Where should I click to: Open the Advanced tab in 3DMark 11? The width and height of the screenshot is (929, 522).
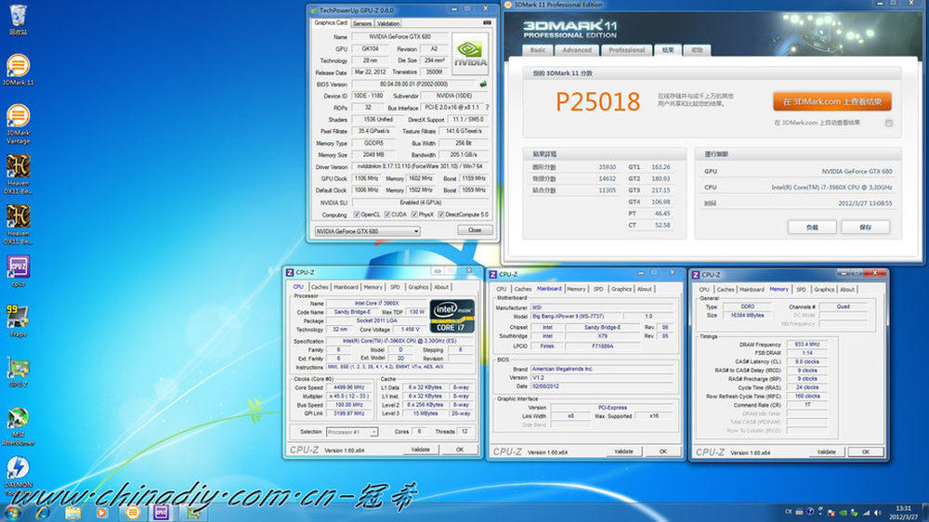tap(577, 50)
